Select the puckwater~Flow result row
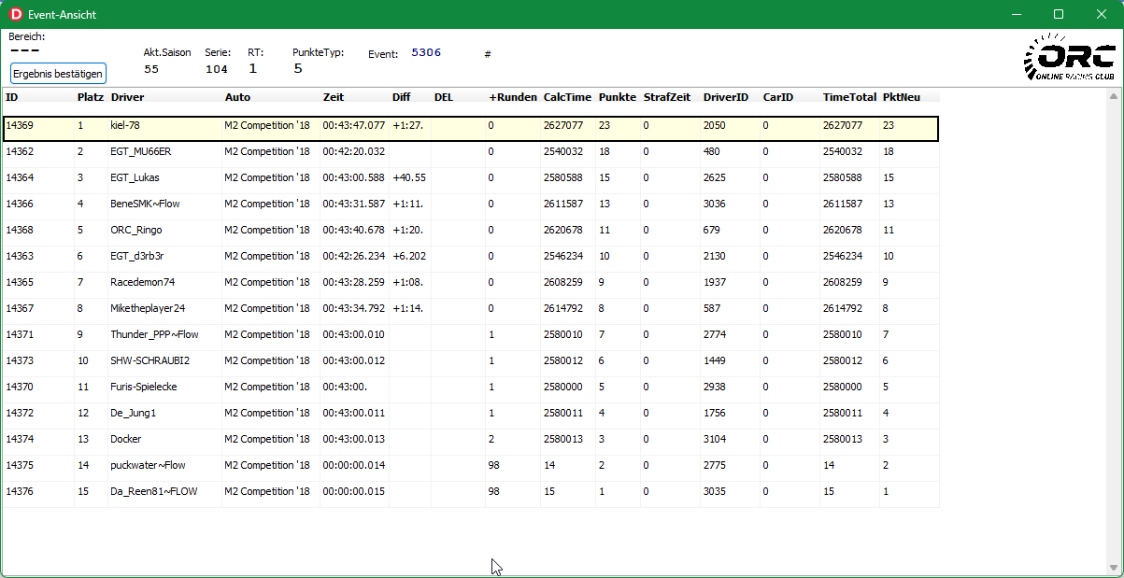This screenshot has width=1124, height=578. coord(148,465)
